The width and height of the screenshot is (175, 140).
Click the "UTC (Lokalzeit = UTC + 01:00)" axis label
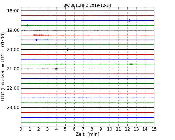pos(3,66)
